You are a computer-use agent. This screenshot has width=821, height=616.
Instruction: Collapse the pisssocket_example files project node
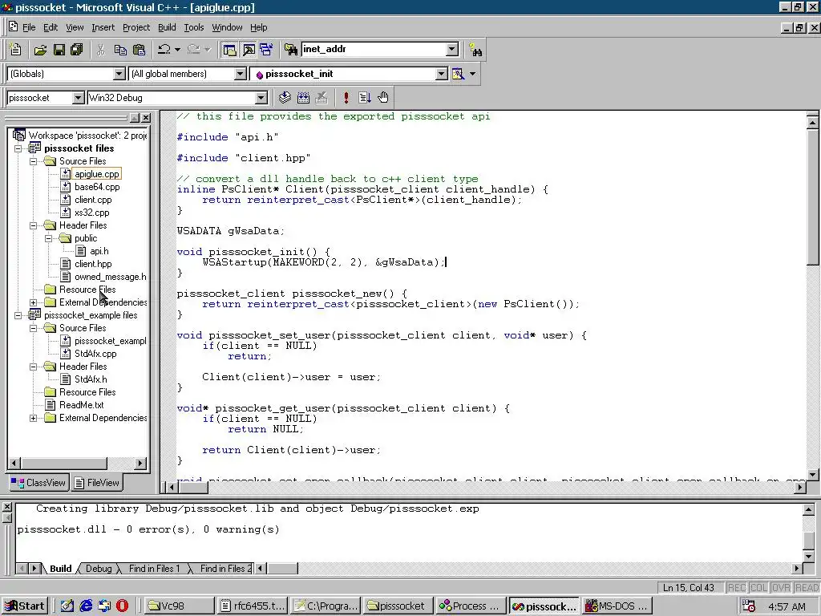18,315
